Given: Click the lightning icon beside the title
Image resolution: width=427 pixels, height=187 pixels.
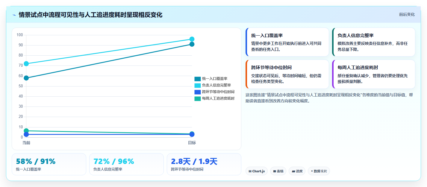Looking at the screenshot, I should click(14, 15).
